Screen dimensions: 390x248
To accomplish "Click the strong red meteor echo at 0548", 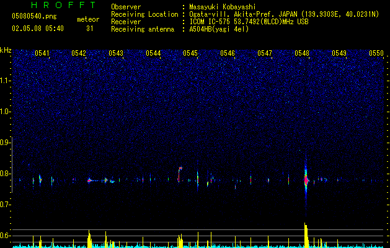I will click(x=306, y=180).
